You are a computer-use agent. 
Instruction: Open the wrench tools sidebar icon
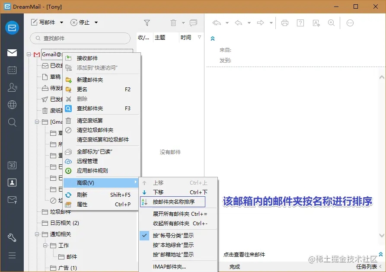[12, 238]
